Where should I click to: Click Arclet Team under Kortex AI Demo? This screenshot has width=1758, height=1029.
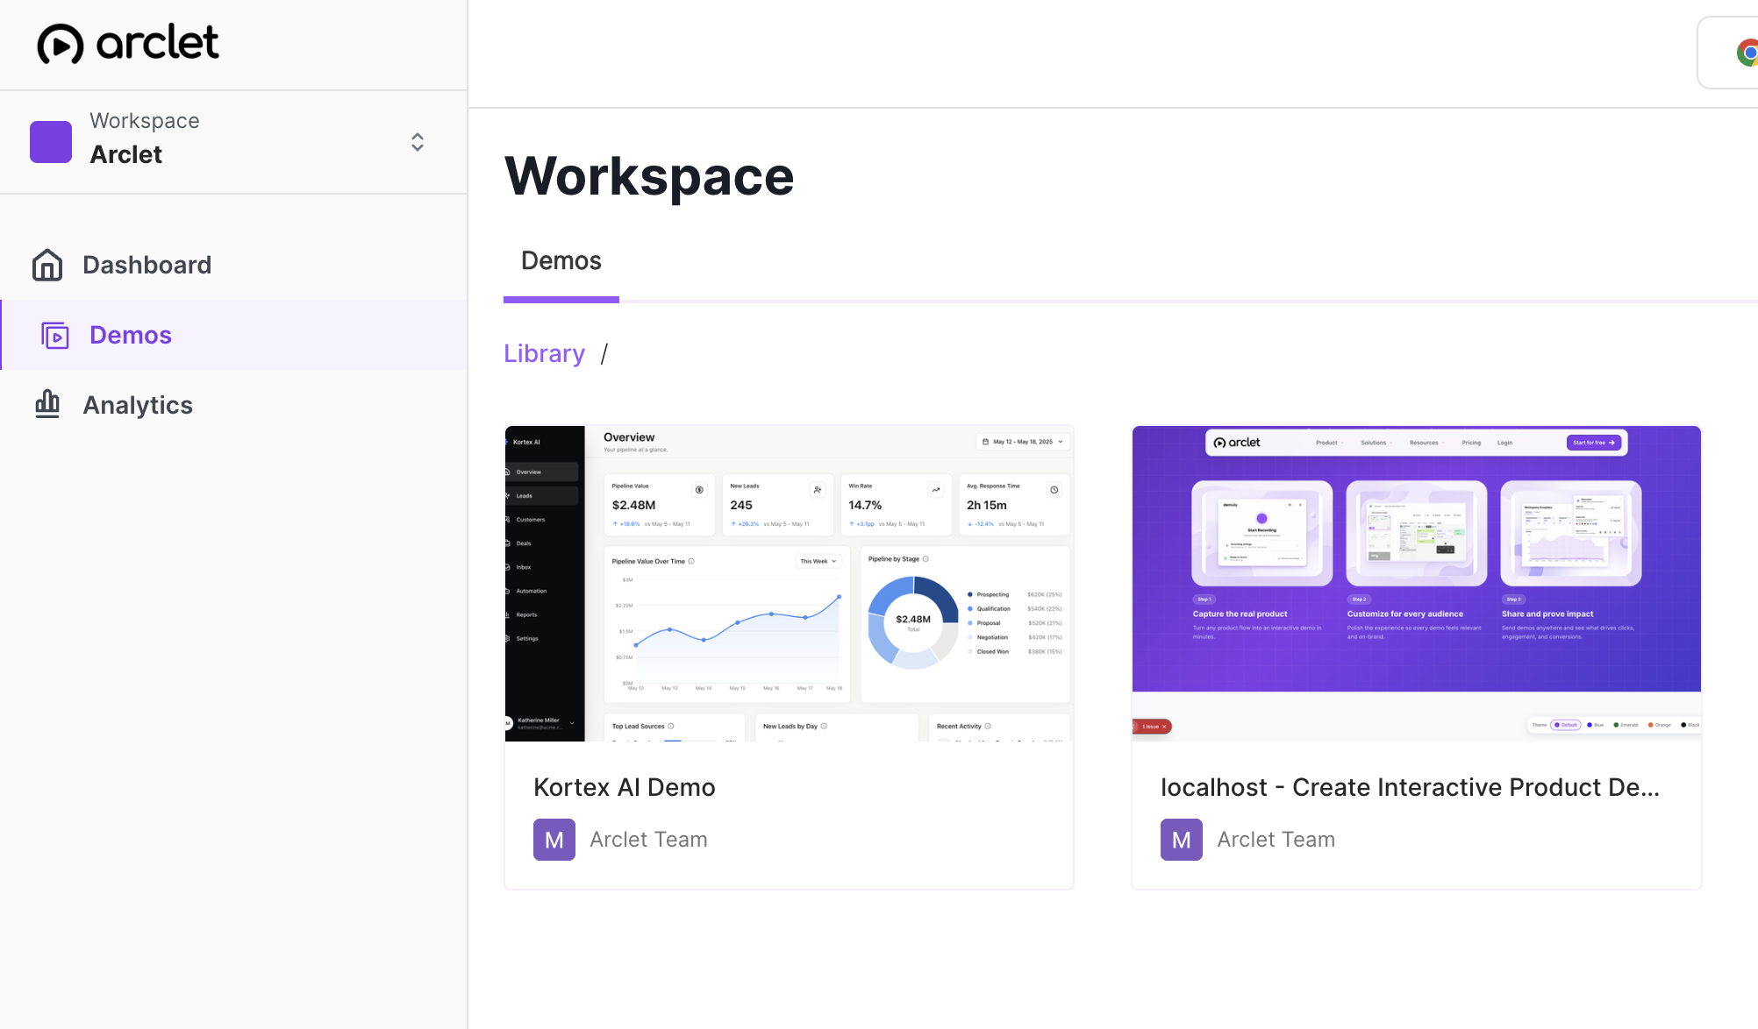point(648,840)
